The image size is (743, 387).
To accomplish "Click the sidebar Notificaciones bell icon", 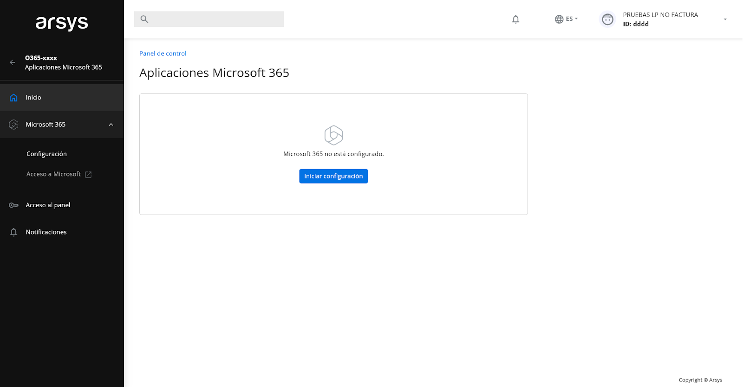I will point(14,232).
